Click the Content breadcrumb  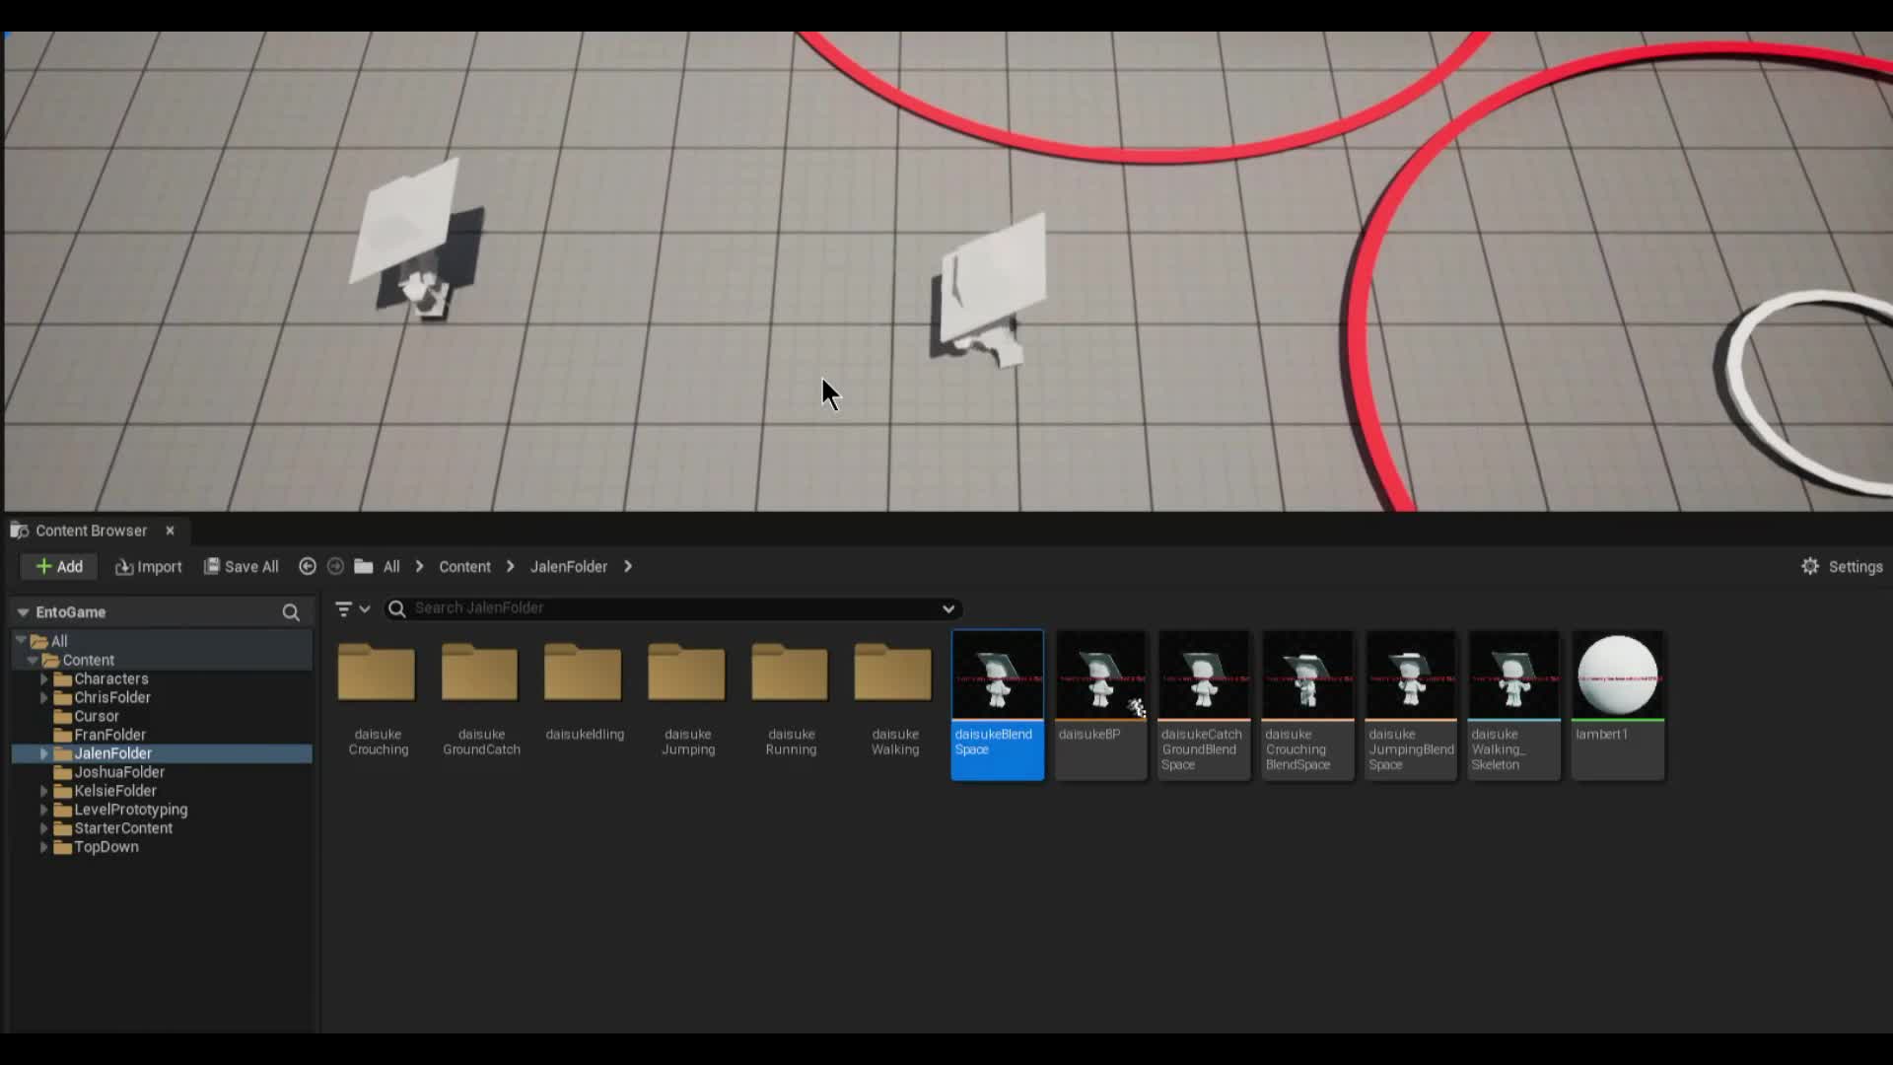(x=464, y=566)
